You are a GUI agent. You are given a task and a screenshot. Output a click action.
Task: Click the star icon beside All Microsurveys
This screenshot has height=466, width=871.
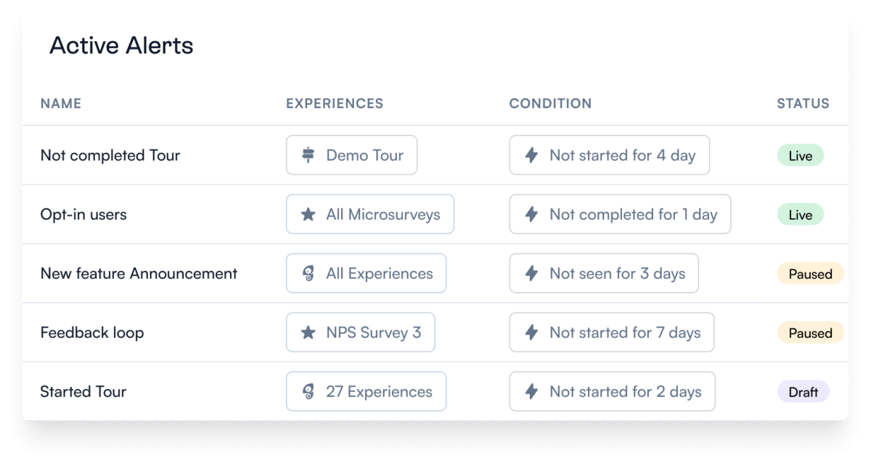[x=308, y=215]
